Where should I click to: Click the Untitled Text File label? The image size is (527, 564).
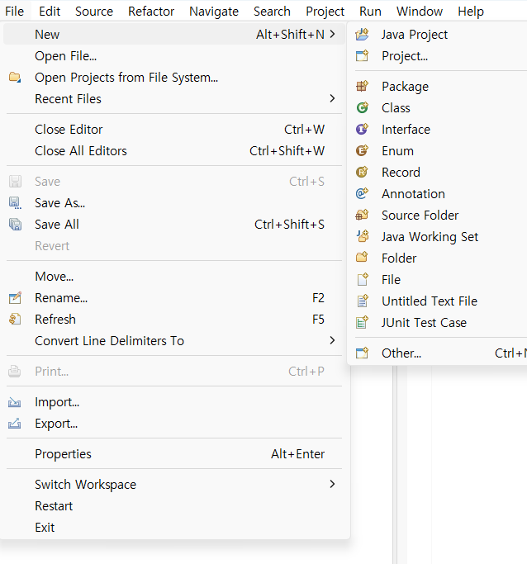click(x=430, y=301)
